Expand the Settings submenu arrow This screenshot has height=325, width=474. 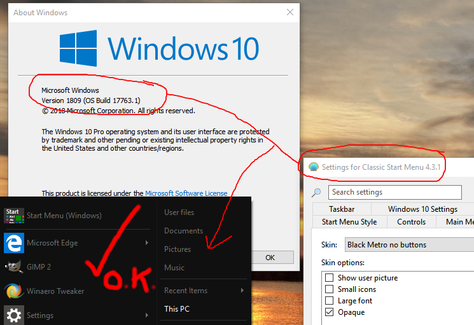coord(146,315)
